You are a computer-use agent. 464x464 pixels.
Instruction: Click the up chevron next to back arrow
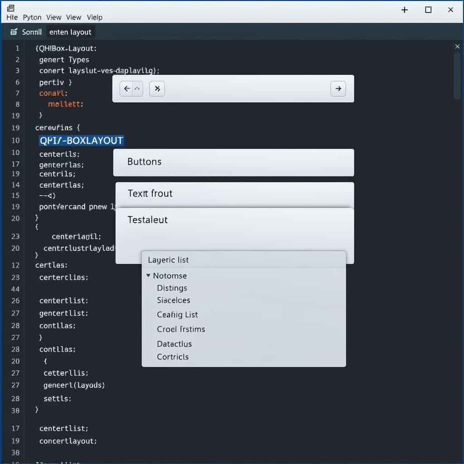click(x=137, y=88)
